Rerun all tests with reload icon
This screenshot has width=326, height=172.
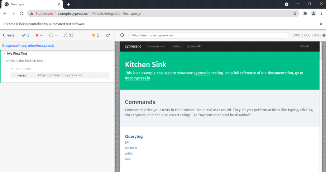pos(108,35)
